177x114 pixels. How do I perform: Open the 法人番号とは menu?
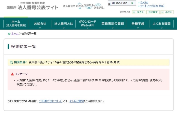pyautogui.click(x=64, y=24)
